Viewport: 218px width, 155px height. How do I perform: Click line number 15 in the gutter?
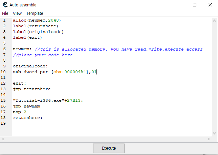coord(3,100)
